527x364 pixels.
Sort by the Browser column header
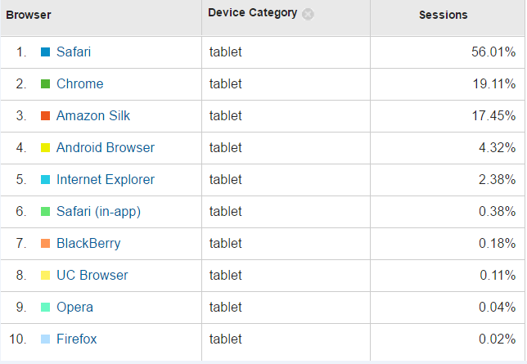point(29,15)
